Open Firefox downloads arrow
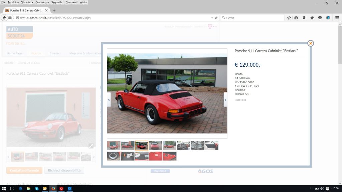Screen dimensions: 342x192 (x=304, y=18)
